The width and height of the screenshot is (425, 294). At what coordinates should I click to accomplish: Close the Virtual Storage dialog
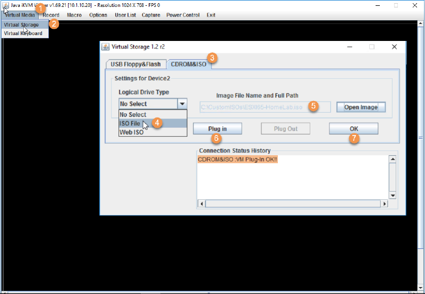394,47
